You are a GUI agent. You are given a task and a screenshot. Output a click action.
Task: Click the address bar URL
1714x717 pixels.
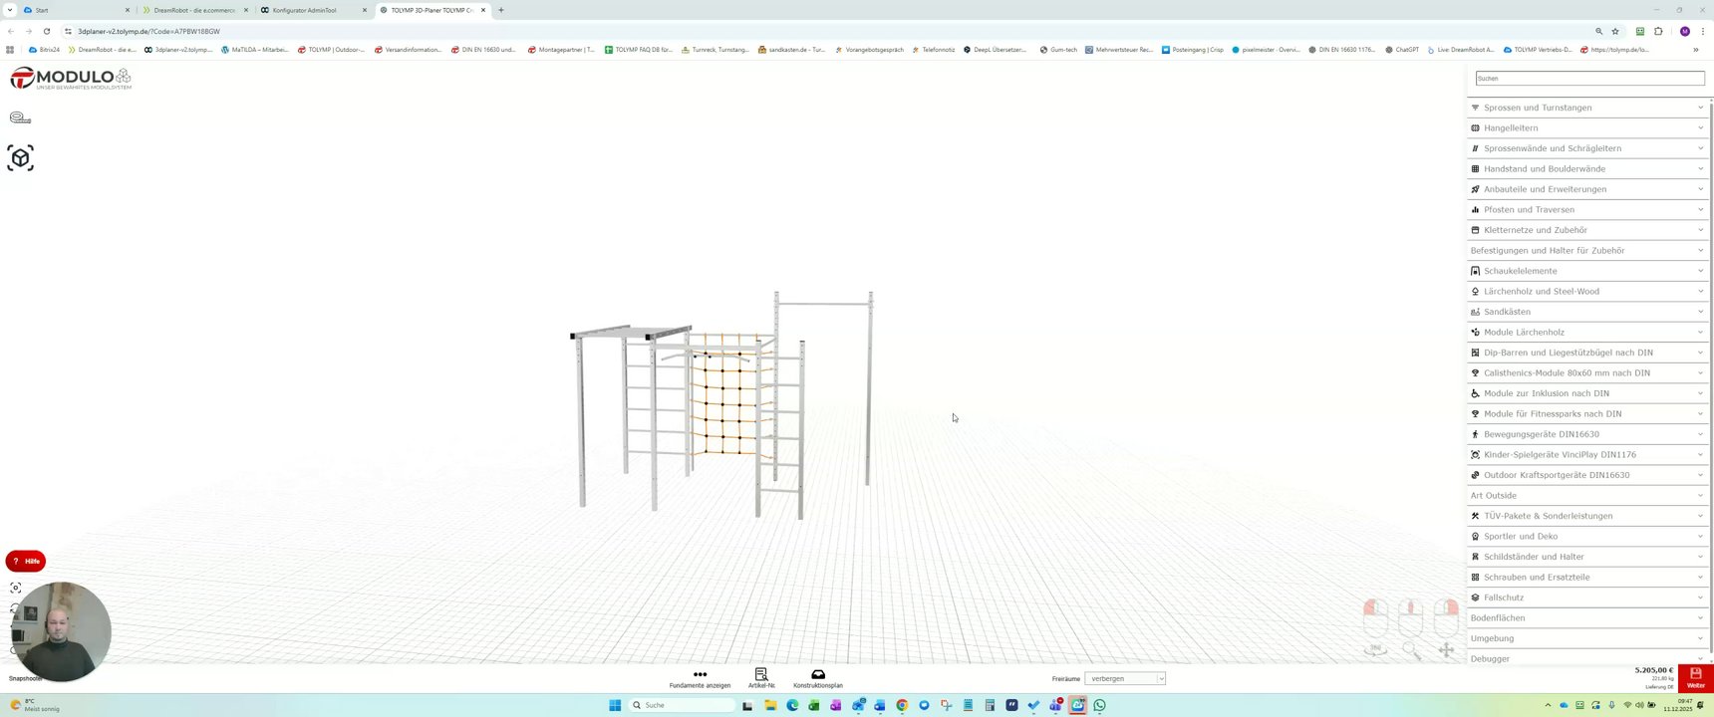(x=149, y=31)
